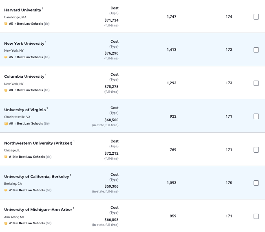Open the Columbia University school page
The image size is (265, 232).
coord(24,77)
